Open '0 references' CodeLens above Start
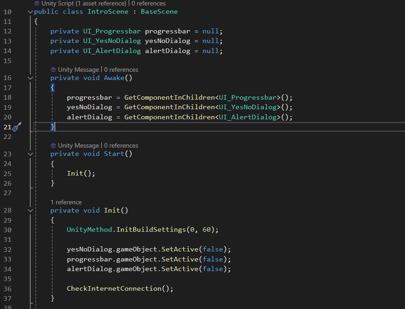Image resolution: width=405 pixels, height=309 pixels. pyautogui.click(x=121, y=145)
